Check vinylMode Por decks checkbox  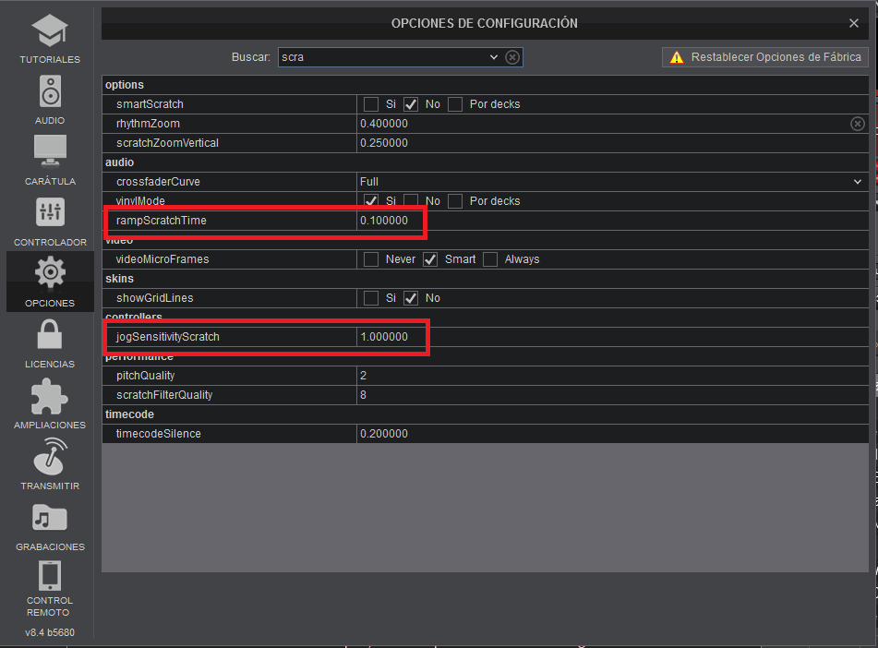tap(454, 201)
